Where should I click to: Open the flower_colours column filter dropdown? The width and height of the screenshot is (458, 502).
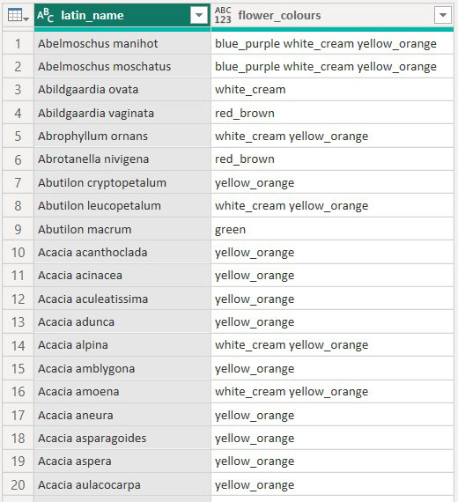click(x=443, y=15)
